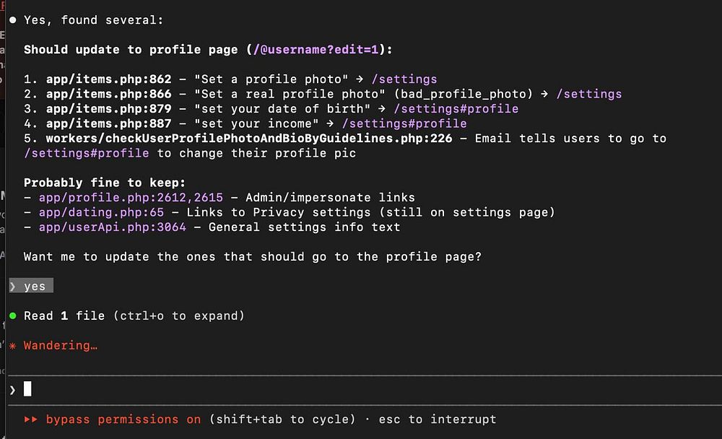Click the prompt chevron next to "yes"
This screenshot has width=722, height=439.
(x=13, y=287)
